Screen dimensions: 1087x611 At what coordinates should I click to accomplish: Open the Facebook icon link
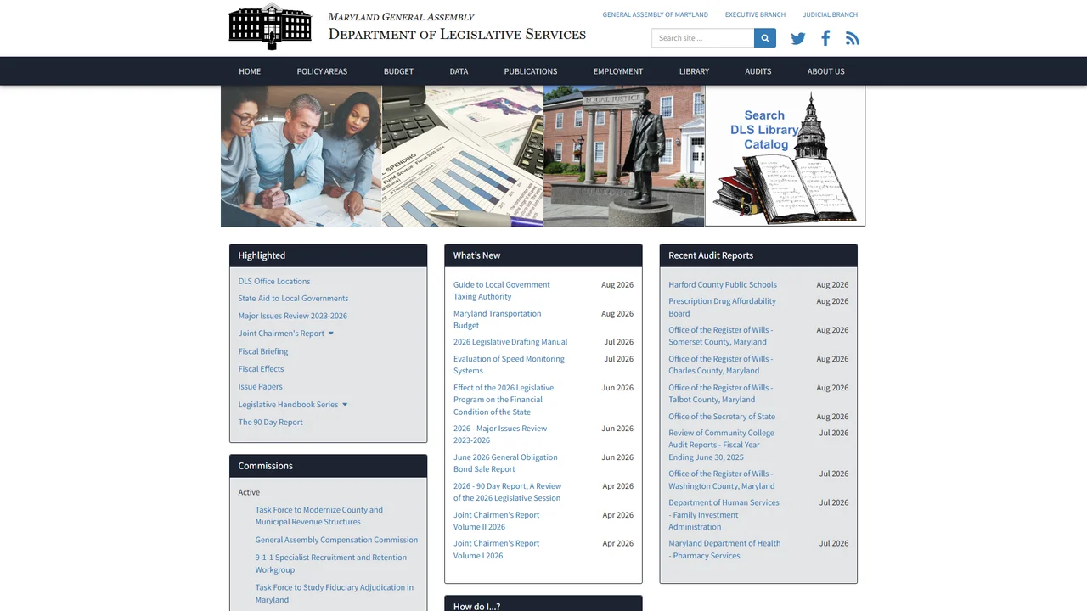(825, 38)
